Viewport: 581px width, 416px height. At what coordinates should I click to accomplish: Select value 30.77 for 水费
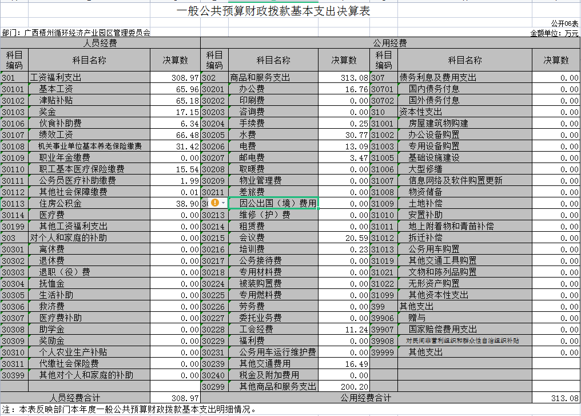pyautogui.click(x=344, y=135)
